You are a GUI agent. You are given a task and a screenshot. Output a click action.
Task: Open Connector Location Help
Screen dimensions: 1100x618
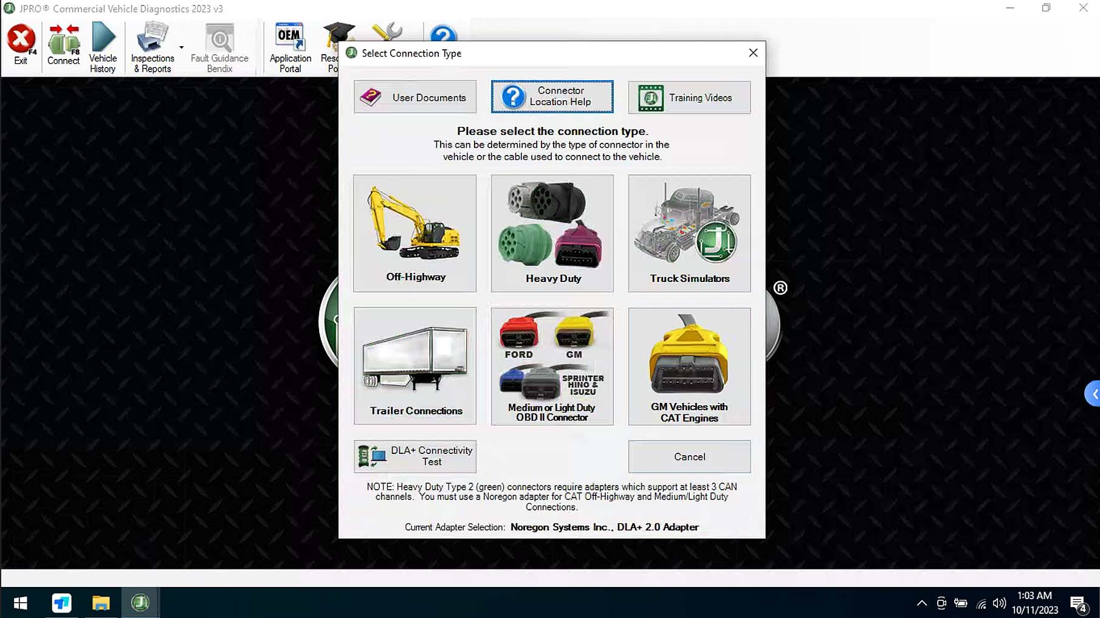552,97
